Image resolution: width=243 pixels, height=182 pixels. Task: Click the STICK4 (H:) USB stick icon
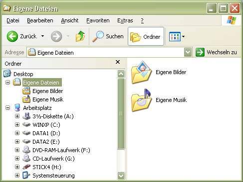(x=26, y=167)
